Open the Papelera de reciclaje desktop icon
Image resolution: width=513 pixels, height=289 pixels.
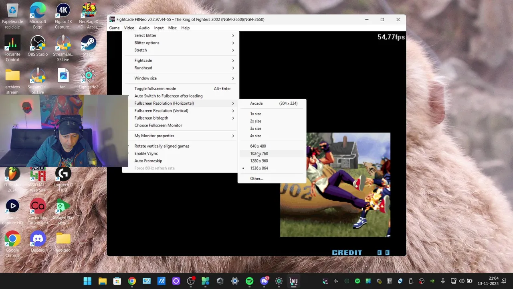tap(12, 16)
